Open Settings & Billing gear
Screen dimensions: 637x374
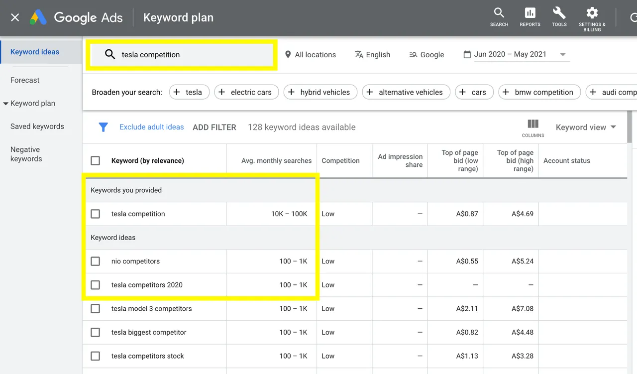[x=592, y=19]
